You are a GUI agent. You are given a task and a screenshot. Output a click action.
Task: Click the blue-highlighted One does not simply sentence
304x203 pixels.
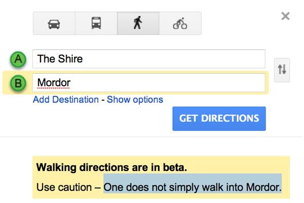click(x=193, y=187)
